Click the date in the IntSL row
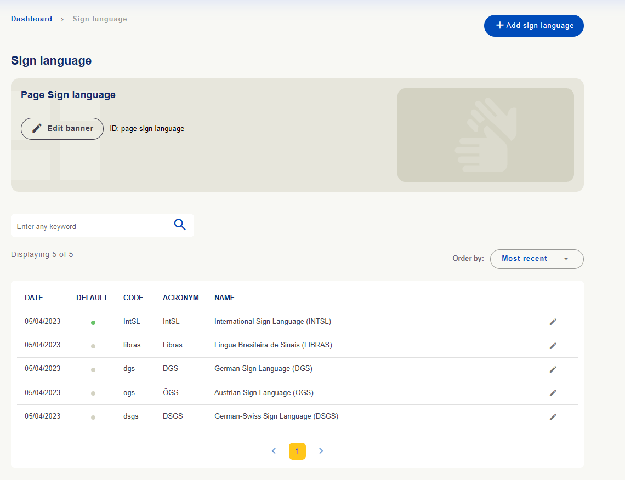The width and height of the screenshot is (625, 480). (43, 322)
